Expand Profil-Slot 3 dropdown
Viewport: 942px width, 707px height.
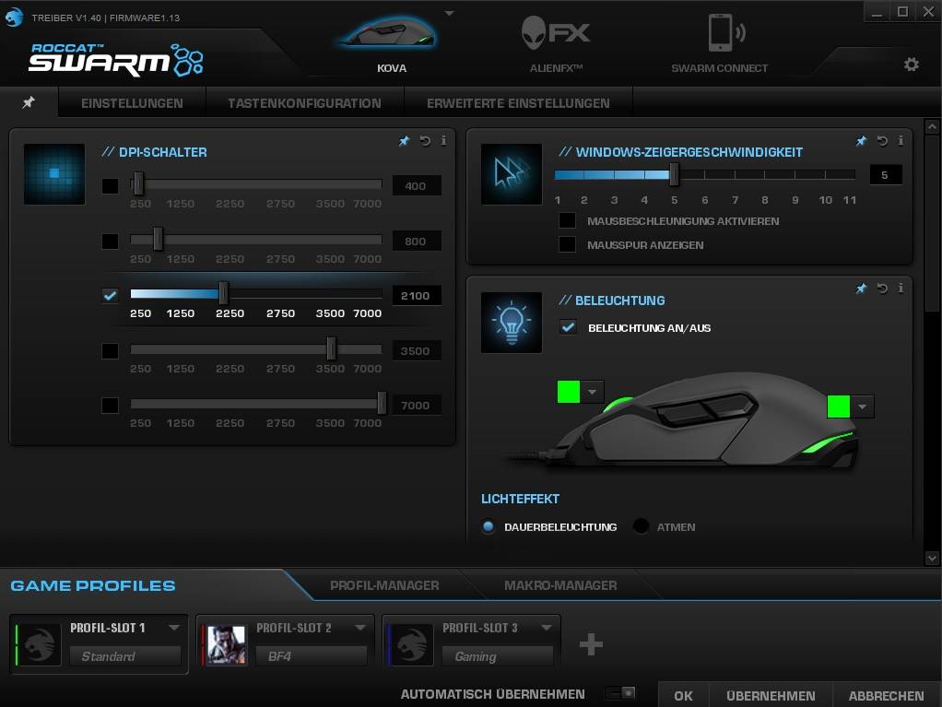tap(547, 628)
